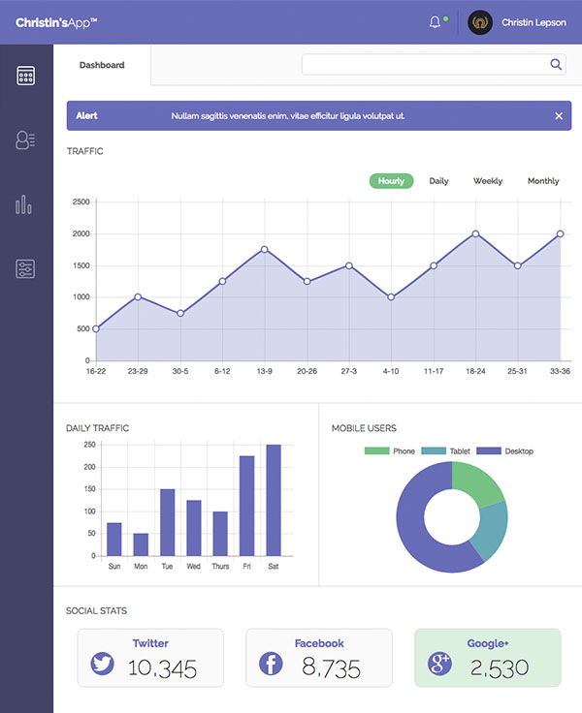The height and width of the screenshot is (713, 582).
Task: Click the DAILY TRAFFIC heading
Action: click(97, 428)
